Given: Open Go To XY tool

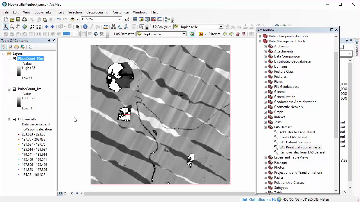Looking at the screenshot, I should pyautogui.click(x=126, y=27).
